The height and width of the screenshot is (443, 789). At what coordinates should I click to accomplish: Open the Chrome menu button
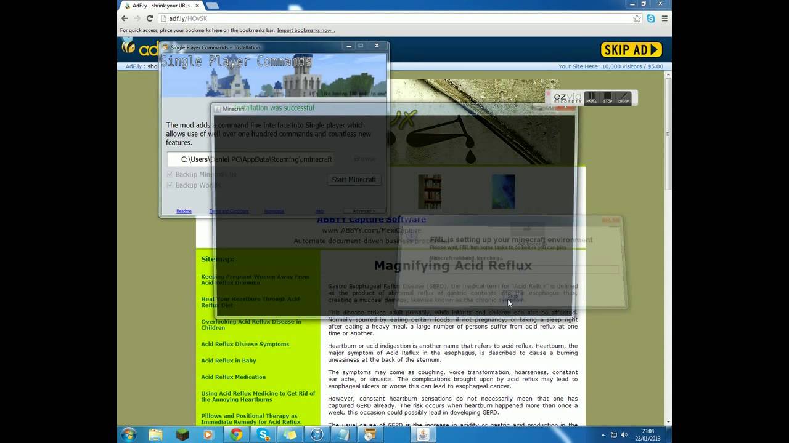tap(664, 18)
